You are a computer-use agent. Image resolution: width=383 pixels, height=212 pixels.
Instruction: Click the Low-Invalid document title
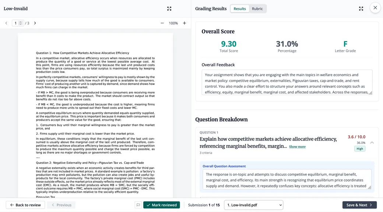click(x=15, y=9)
